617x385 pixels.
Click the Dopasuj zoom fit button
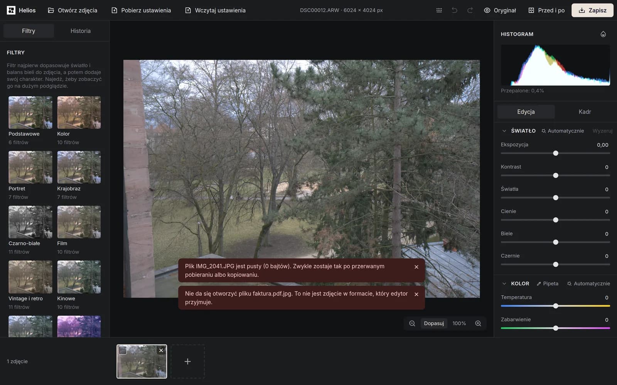click(434, 323)
